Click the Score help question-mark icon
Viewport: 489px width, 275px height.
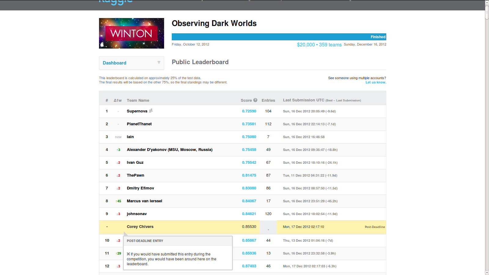click(255, 100)
